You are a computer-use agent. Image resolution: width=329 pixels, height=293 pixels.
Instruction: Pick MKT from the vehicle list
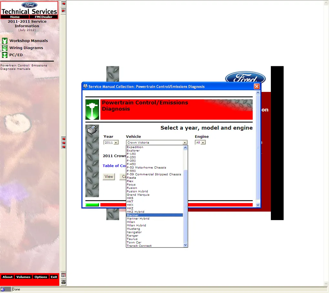pos(155,201)
